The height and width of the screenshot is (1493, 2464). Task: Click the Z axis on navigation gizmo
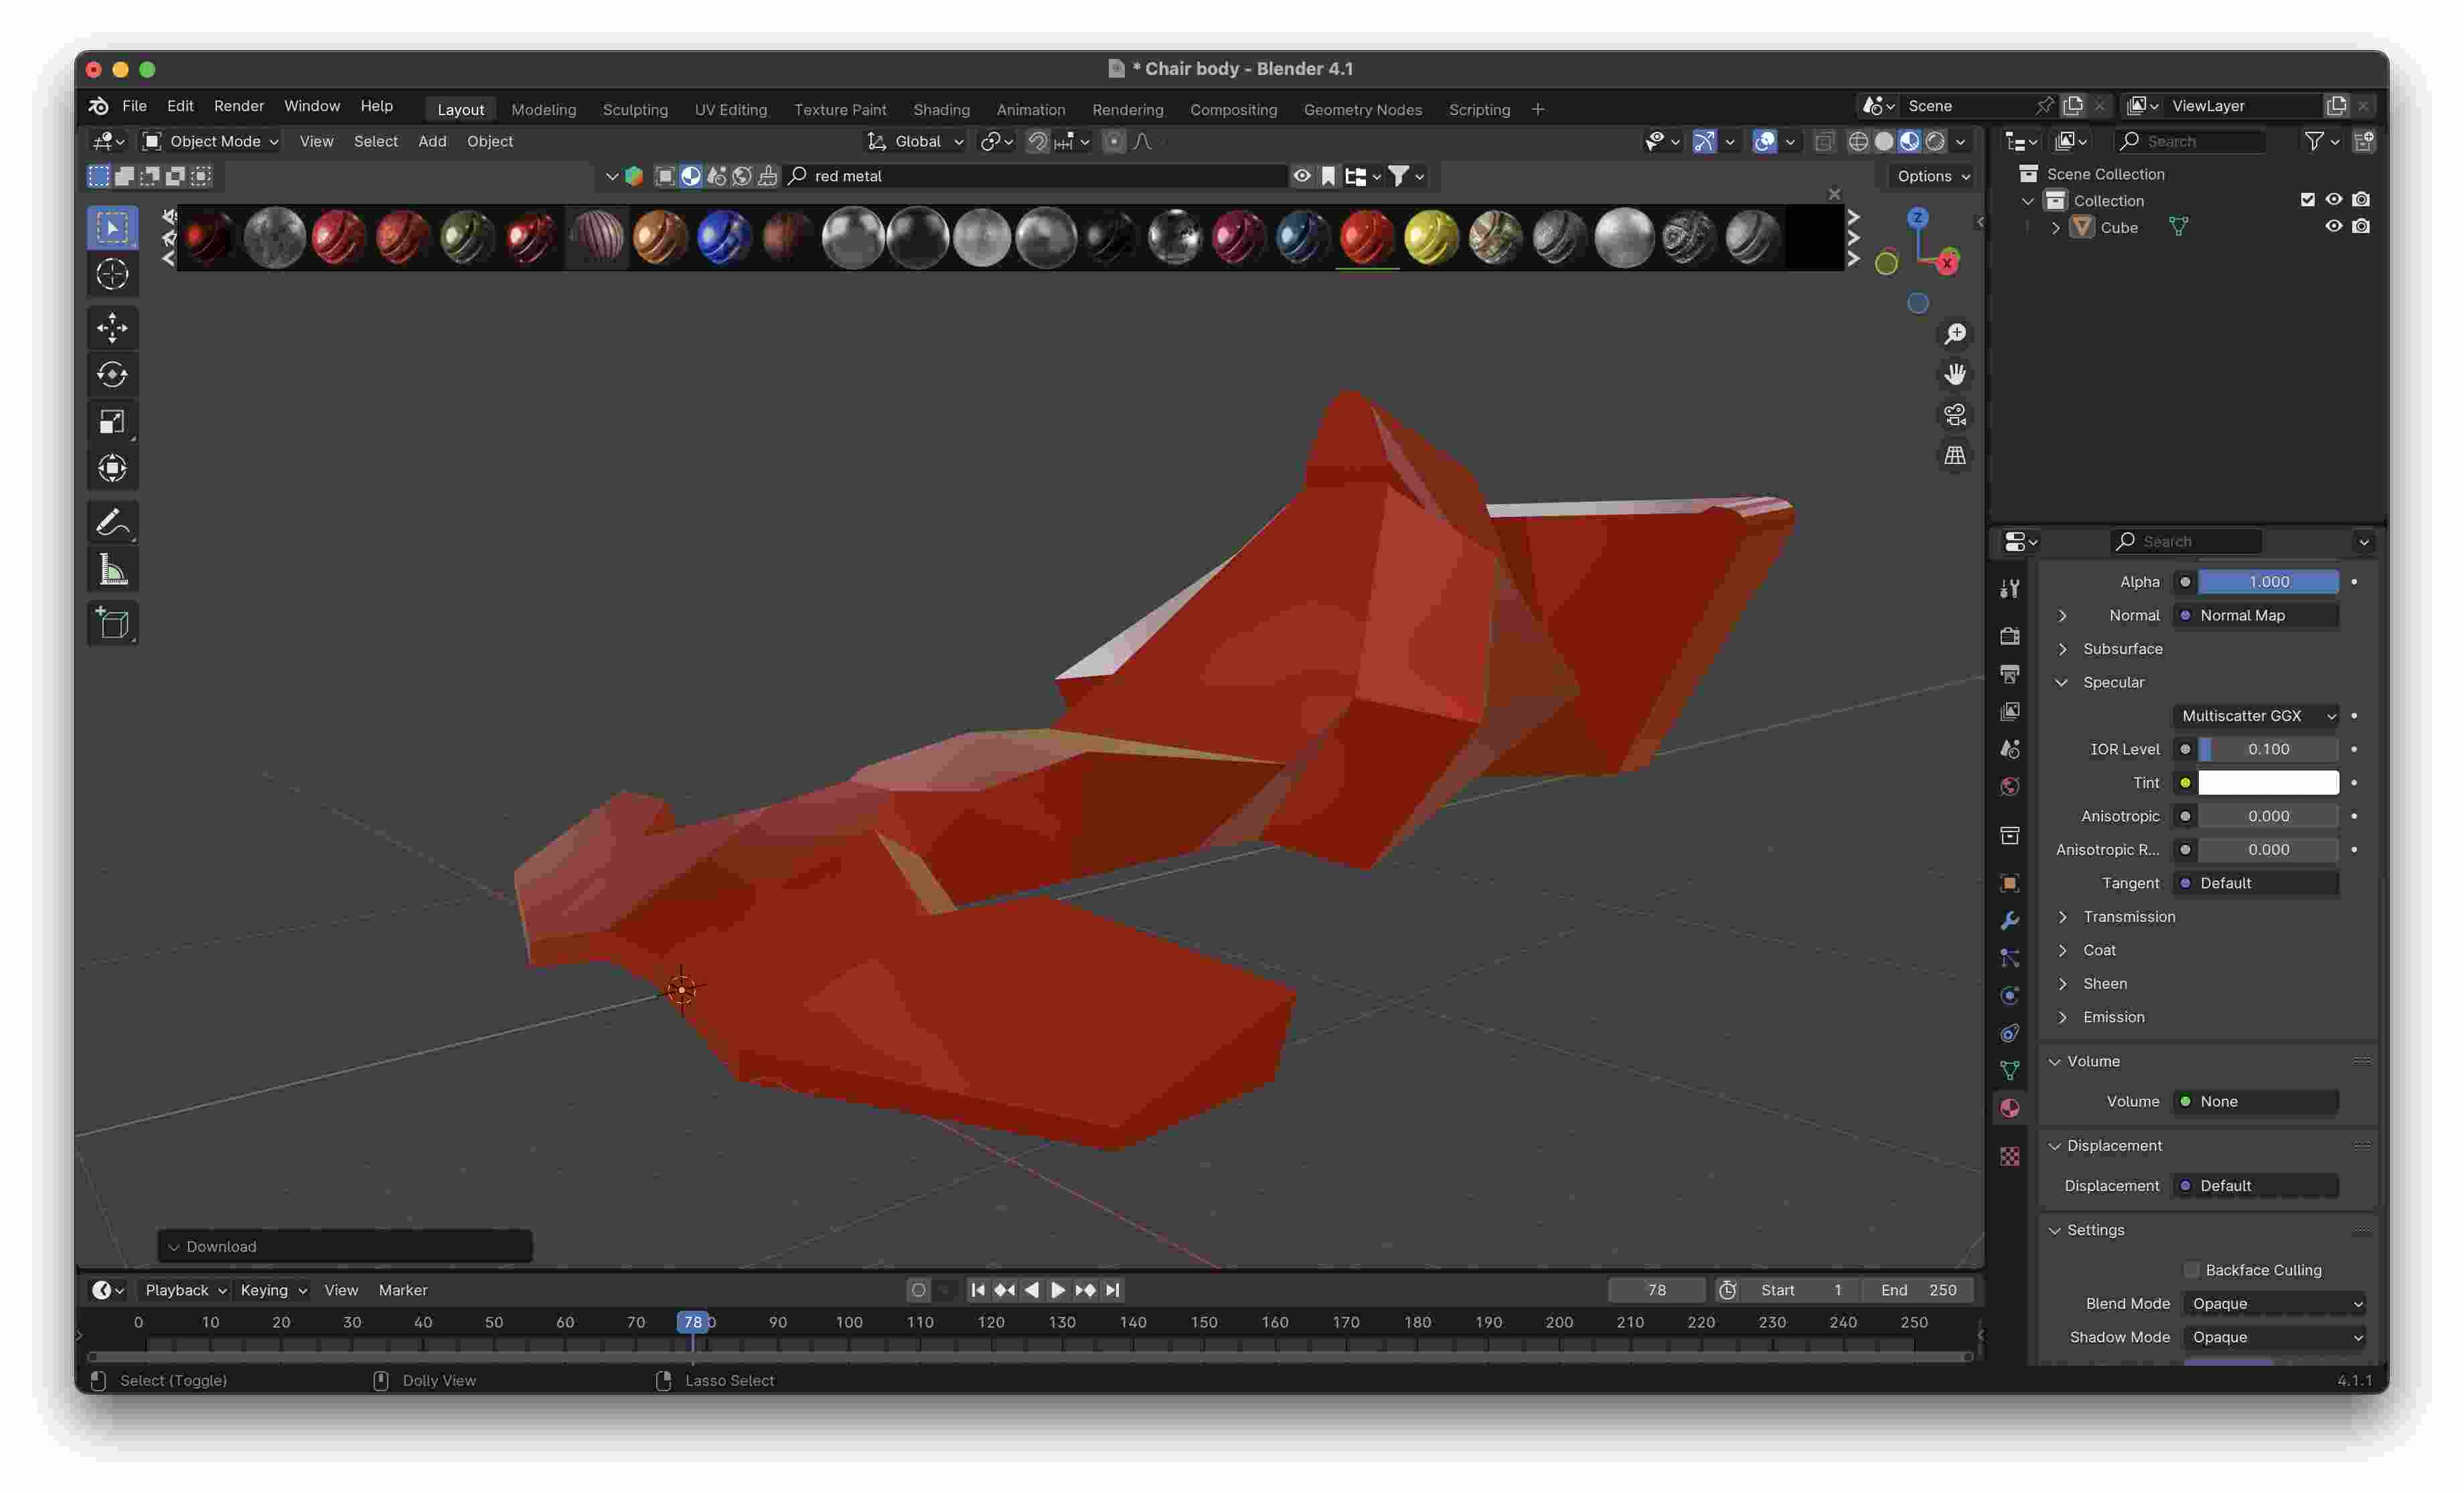[x=1917, y=217]
